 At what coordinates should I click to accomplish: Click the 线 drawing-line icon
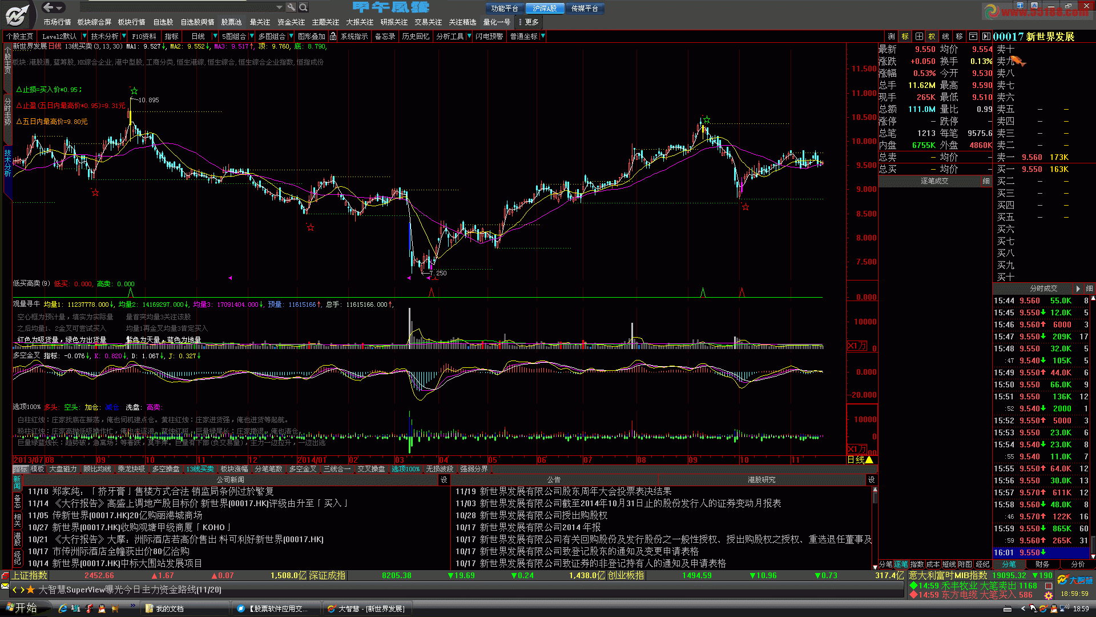pos(946,36)
